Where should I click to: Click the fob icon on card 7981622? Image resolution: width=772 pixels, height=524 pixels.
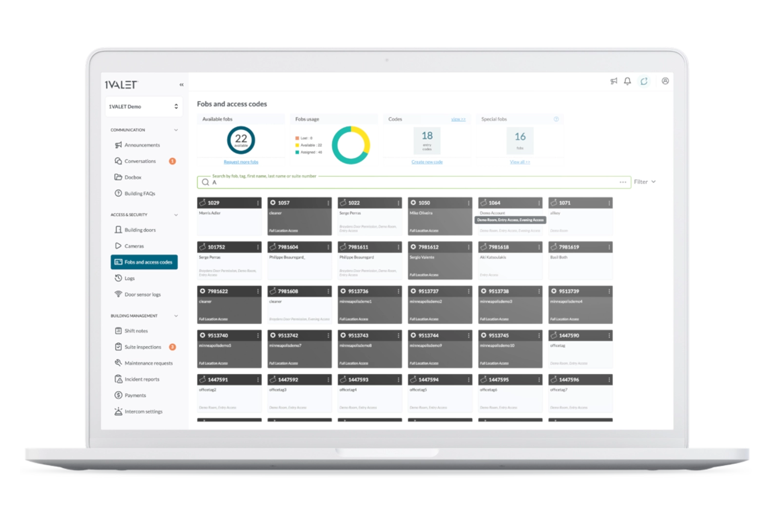[203, 291]
